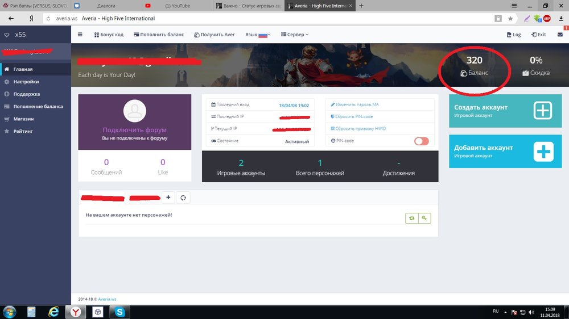Open Skype from the Windows taskbar
The height and width of the screenshot is (319, 569).
(x=121, y=312)
